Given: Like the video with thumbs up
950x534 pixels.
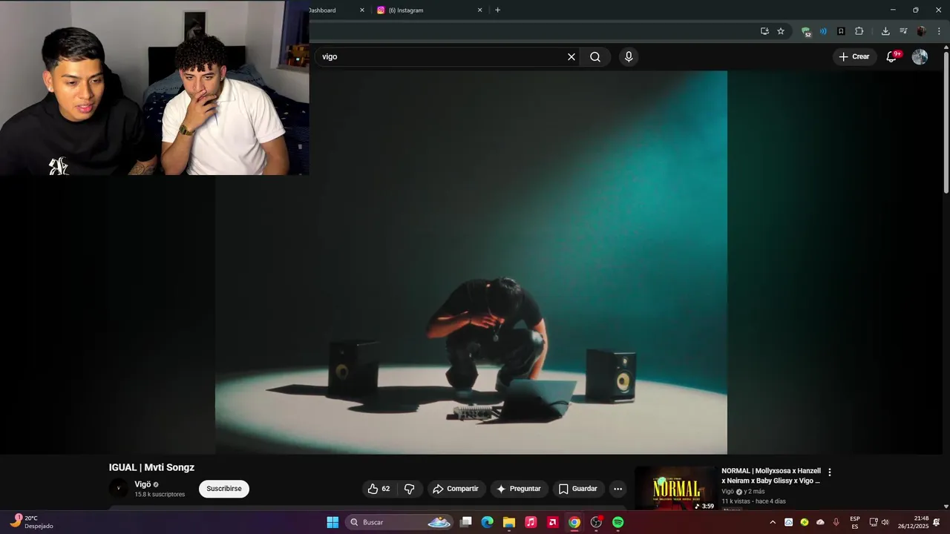Looking at the screenshot, I should point(379,489).
